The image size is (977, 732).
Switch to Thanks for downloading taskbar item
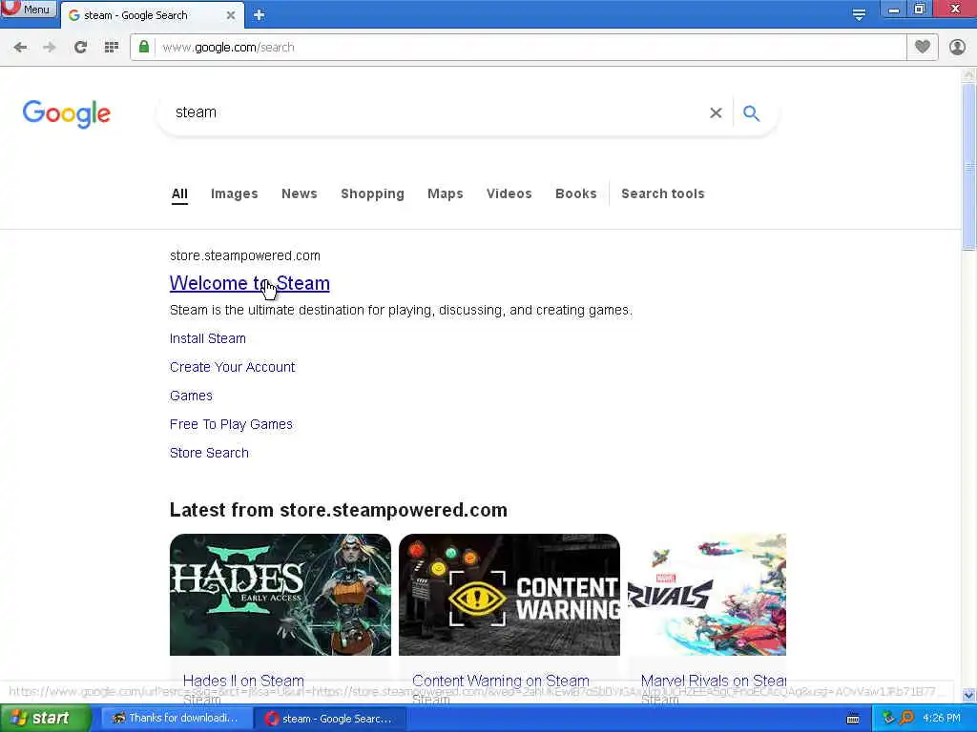177,719
